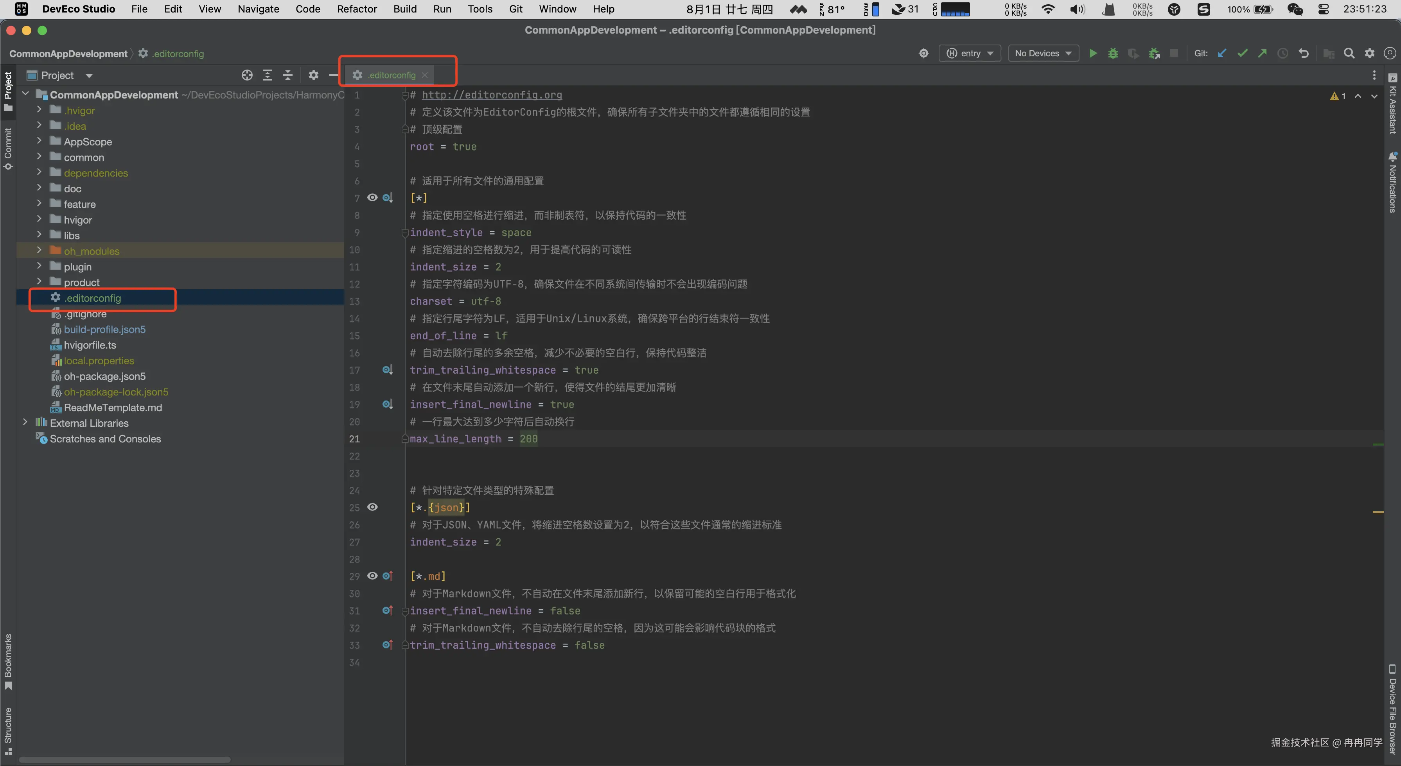
Task: Click the Git update project arrow
Action: click(1221, 53)
